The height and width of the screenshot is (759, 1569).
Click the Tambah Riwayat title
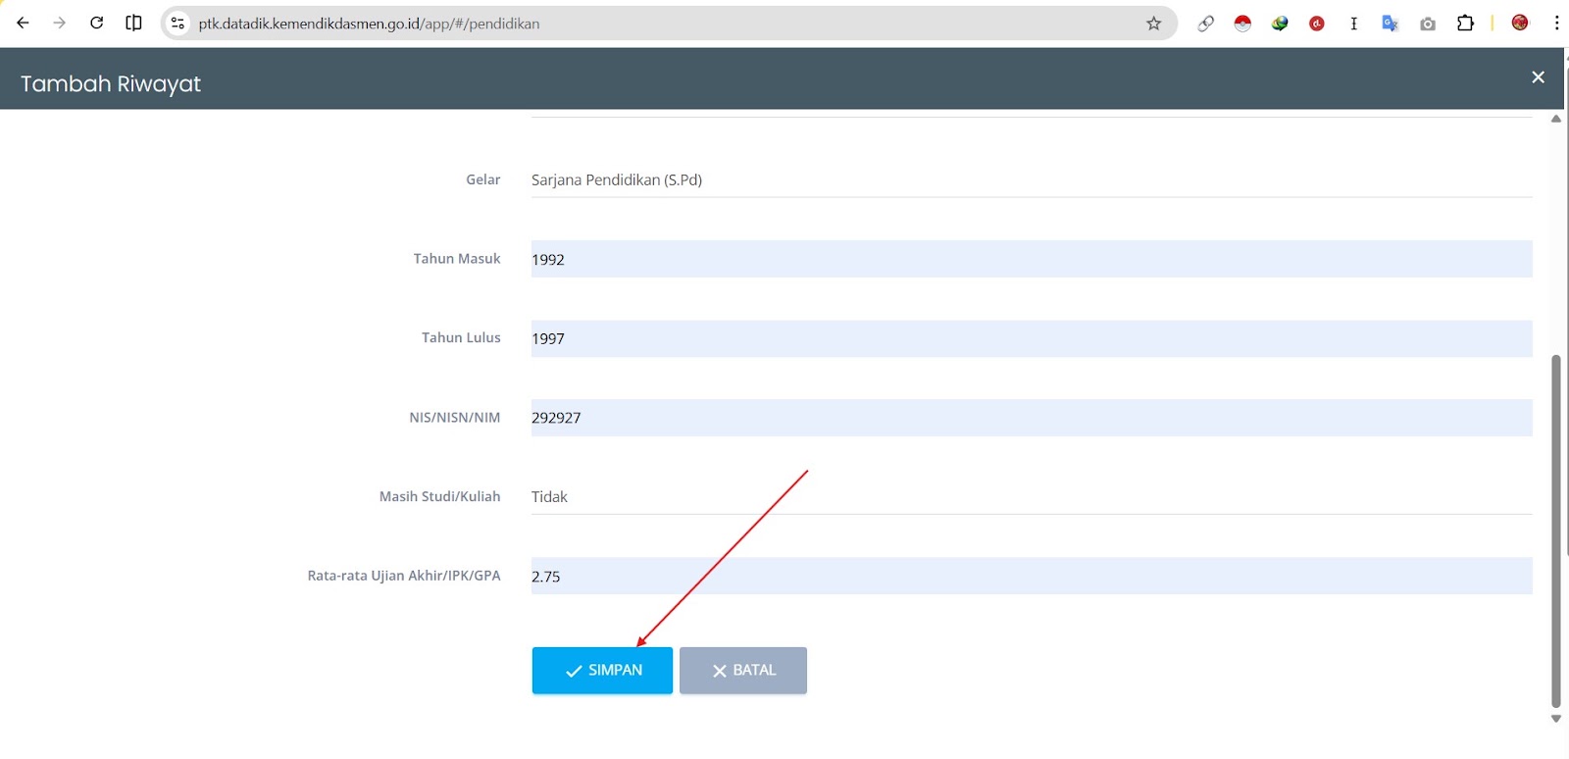[x=111, y=84]
